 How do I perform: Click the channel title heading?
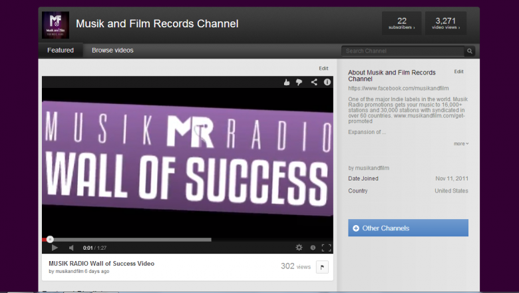tap(157, 24)
